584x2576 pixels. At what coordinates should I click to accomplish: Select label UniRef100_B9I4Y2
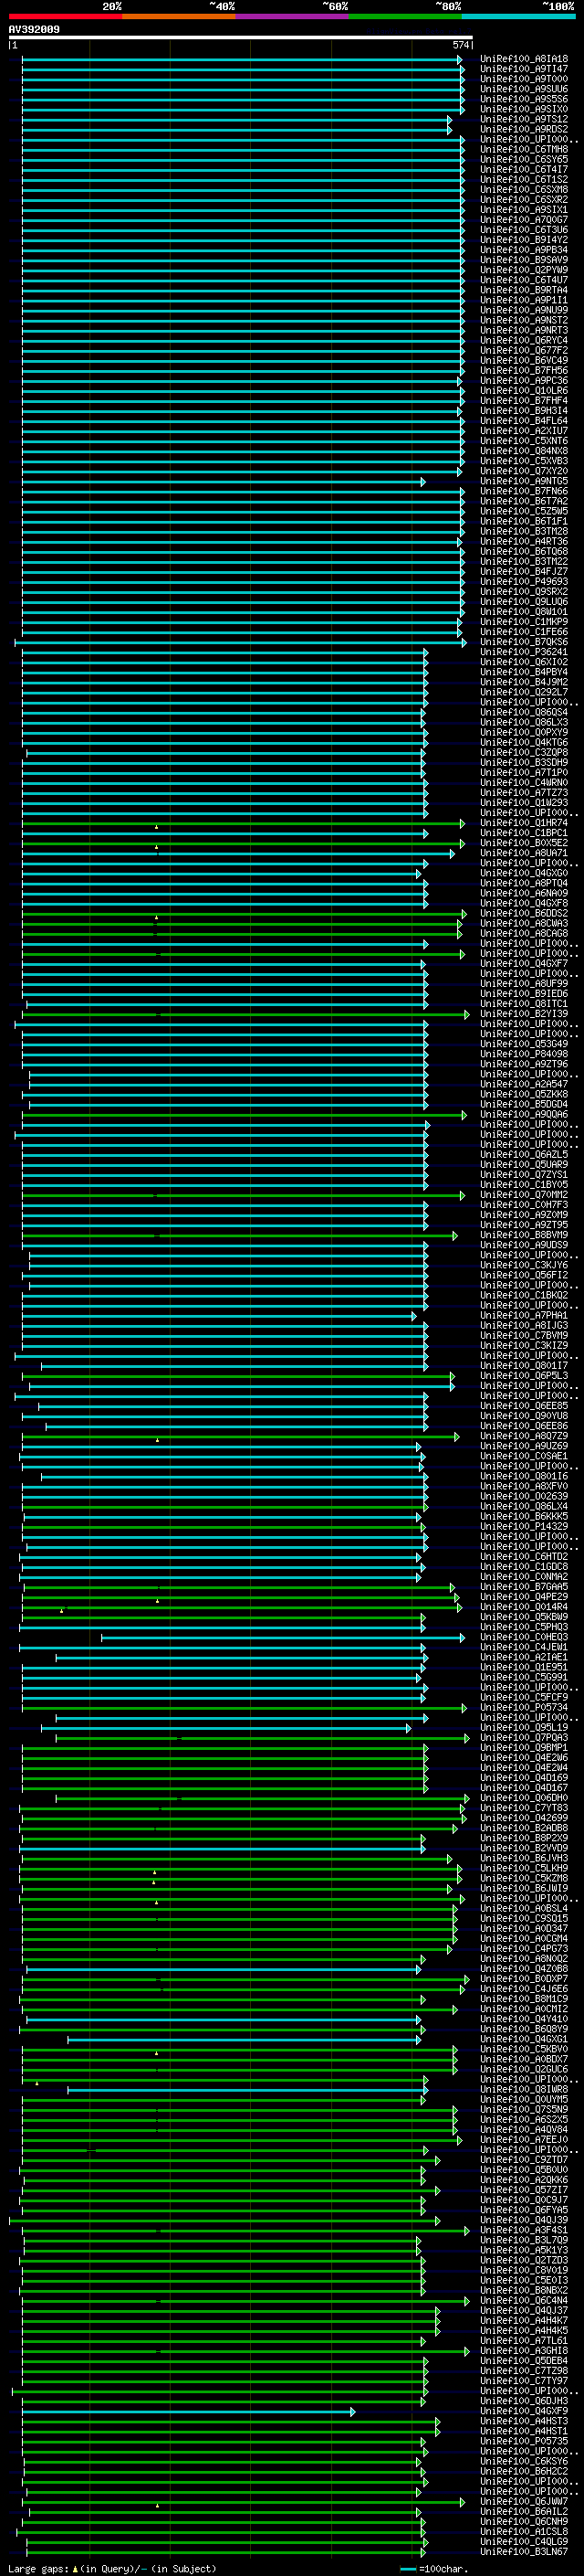pos(524,240)
